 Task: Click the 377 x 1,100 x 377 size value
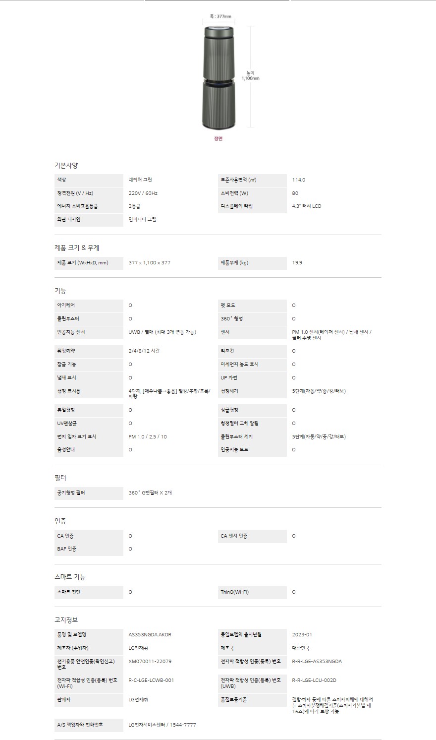150,263
